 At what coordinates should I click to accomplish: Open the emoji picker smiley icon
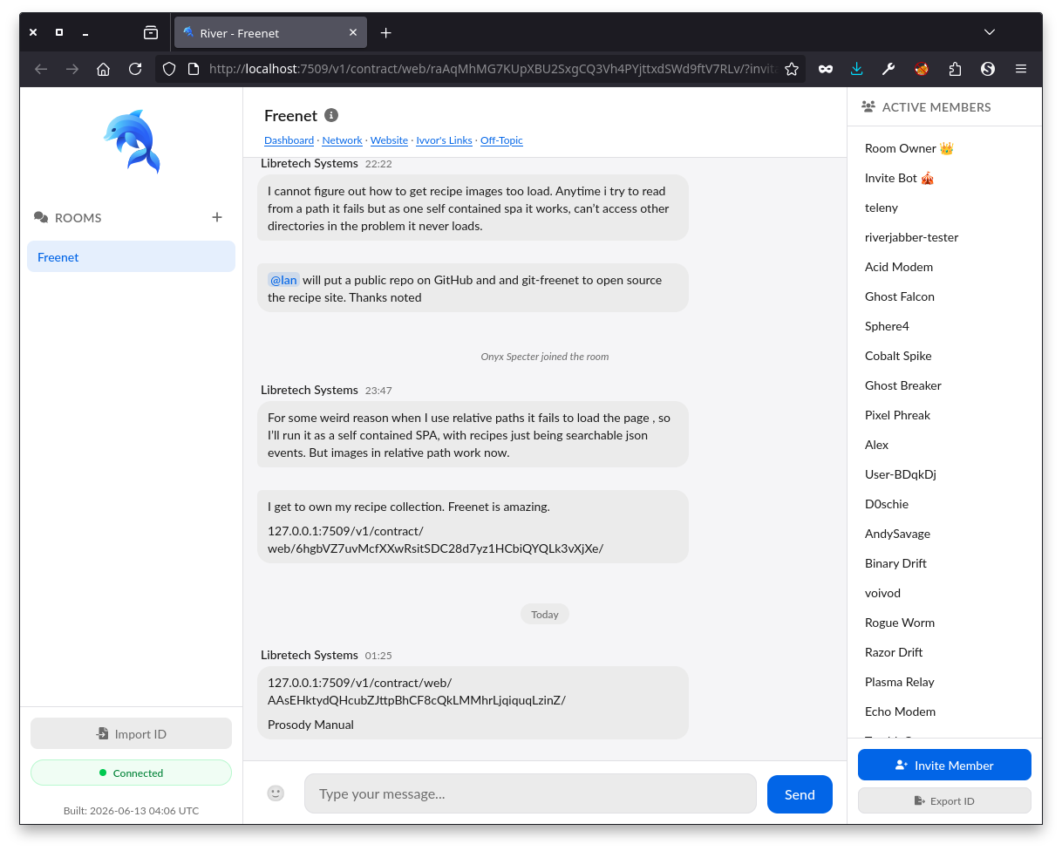(276, 793)
